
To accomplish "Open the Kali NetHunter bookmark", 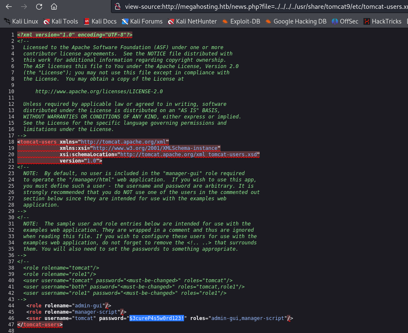I will point(192,21).
